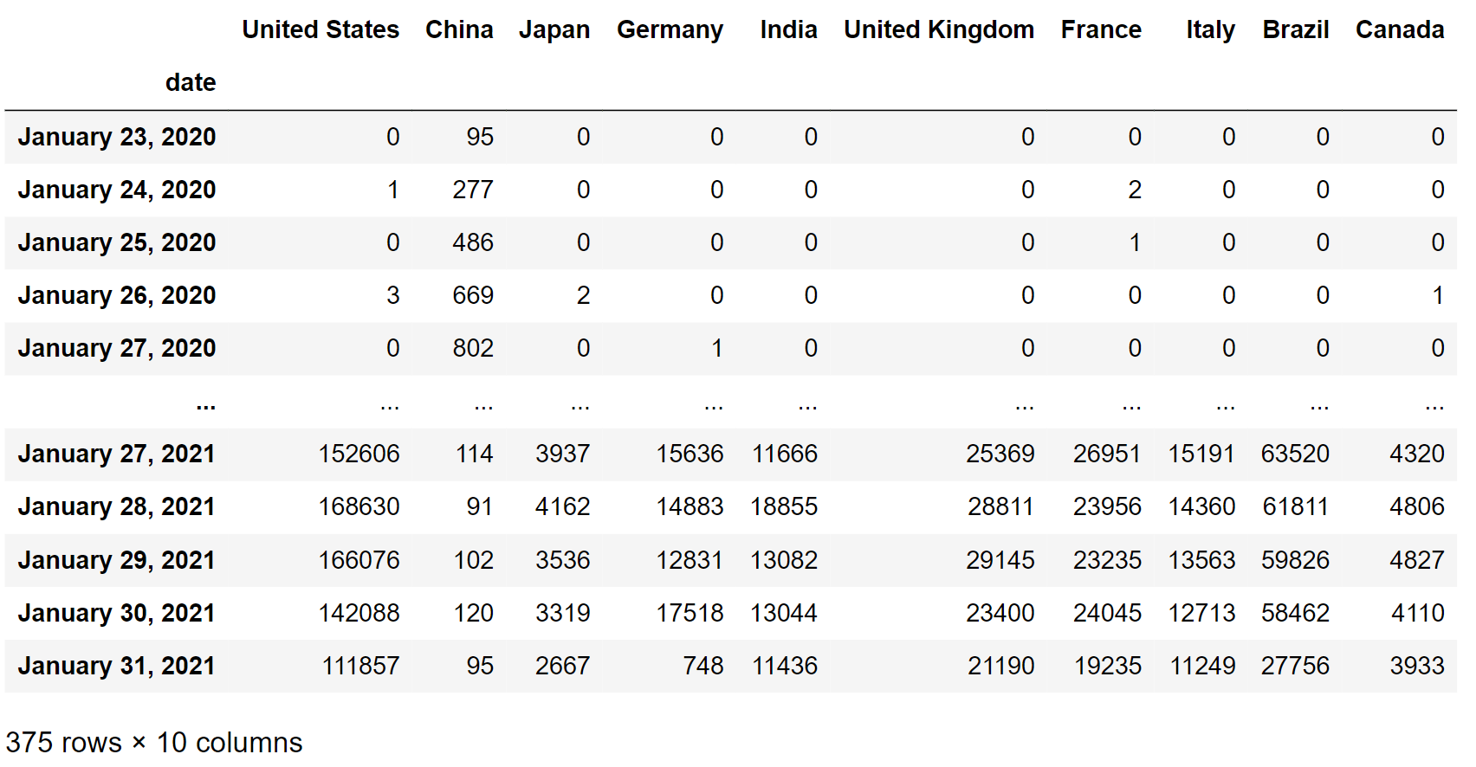
Task: Click United States value 168630
Action: tap(359, 506)
